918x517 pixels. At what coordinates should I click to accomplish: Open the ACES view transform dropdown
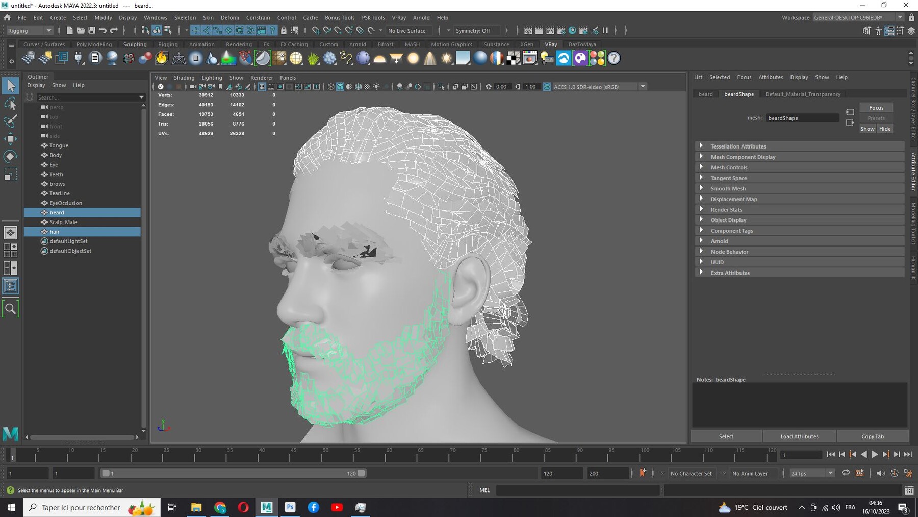600,87
